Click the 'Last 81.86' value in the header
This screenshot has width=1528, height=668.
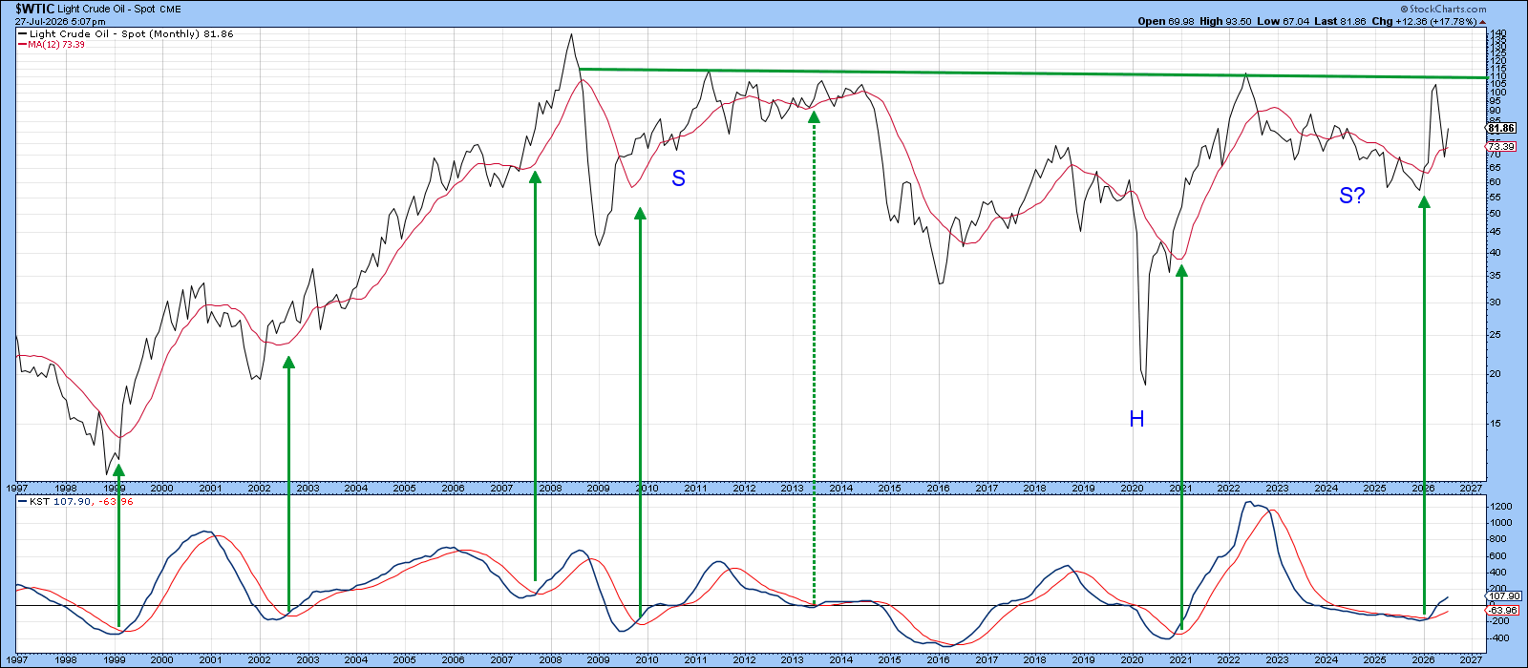pyautogui.click(x=1338, y=21)
